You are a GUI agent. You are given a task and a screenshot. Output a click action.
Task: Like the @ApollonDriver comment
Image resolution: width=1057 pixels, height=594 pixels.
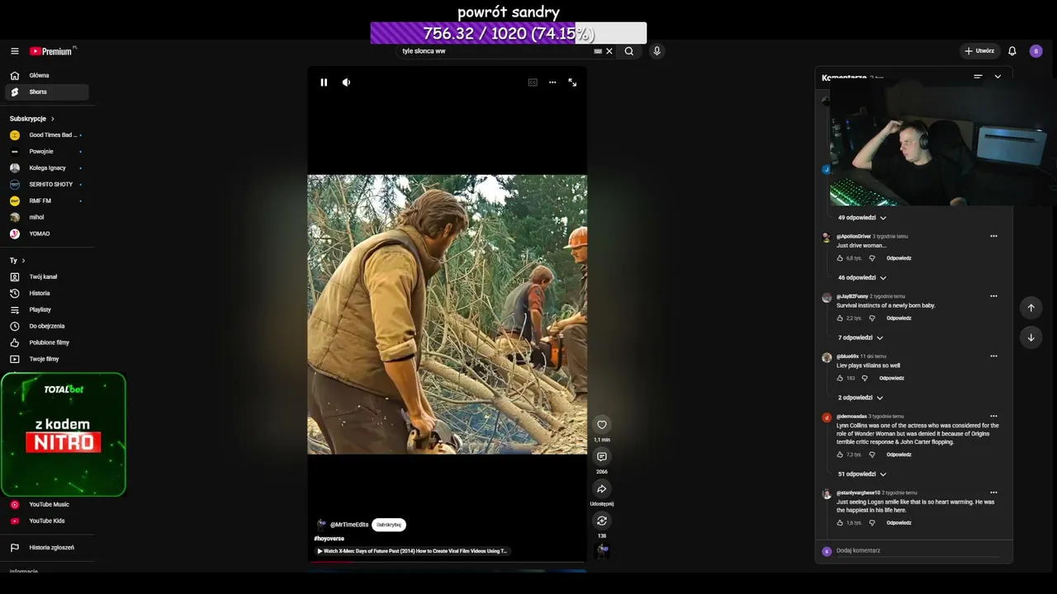(840, 258)
